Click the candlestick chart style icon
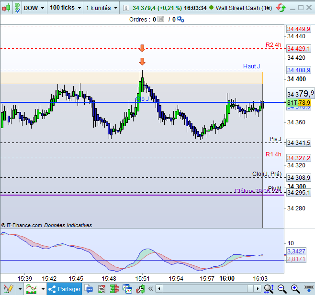315x295 pixels. [6, 8]
